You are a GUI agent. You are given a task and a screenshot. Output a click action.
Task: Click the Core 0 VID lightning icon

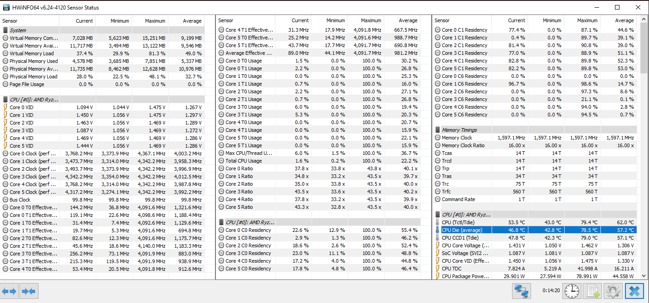tap(5, 107)
